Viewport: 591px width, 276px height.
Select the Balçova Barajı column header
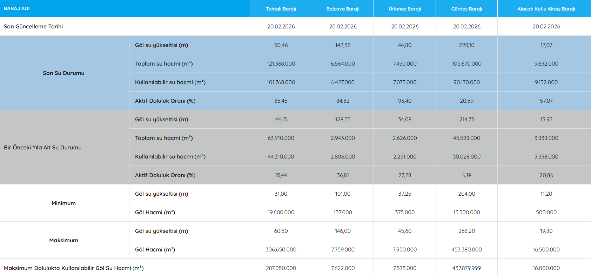click(x=343, y=9)
